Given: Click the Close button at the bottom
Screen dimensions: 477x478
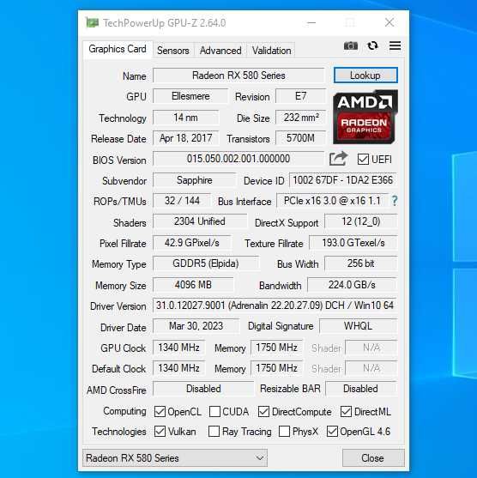Looking at the screenshot, I should click(x=373, y=457).
